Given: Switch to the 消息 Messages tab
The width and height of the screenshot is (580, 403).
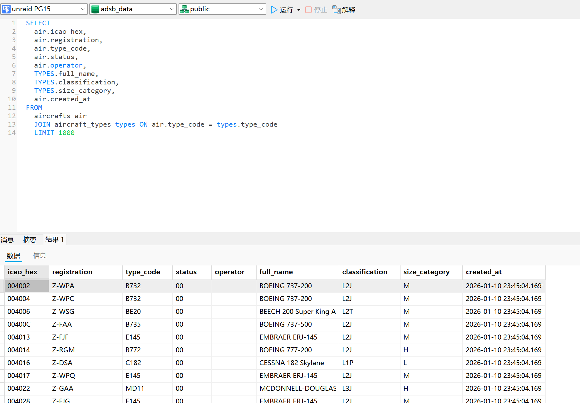Looking at the screenshot, I should [7, 240].
